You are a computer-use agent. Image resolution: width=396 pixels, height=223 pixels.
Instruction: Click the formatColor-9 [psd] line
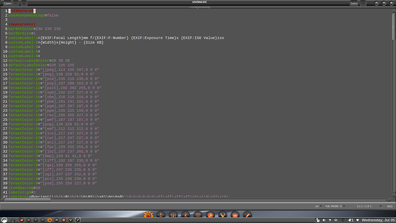pyautogui.click(x=53, y=183)
